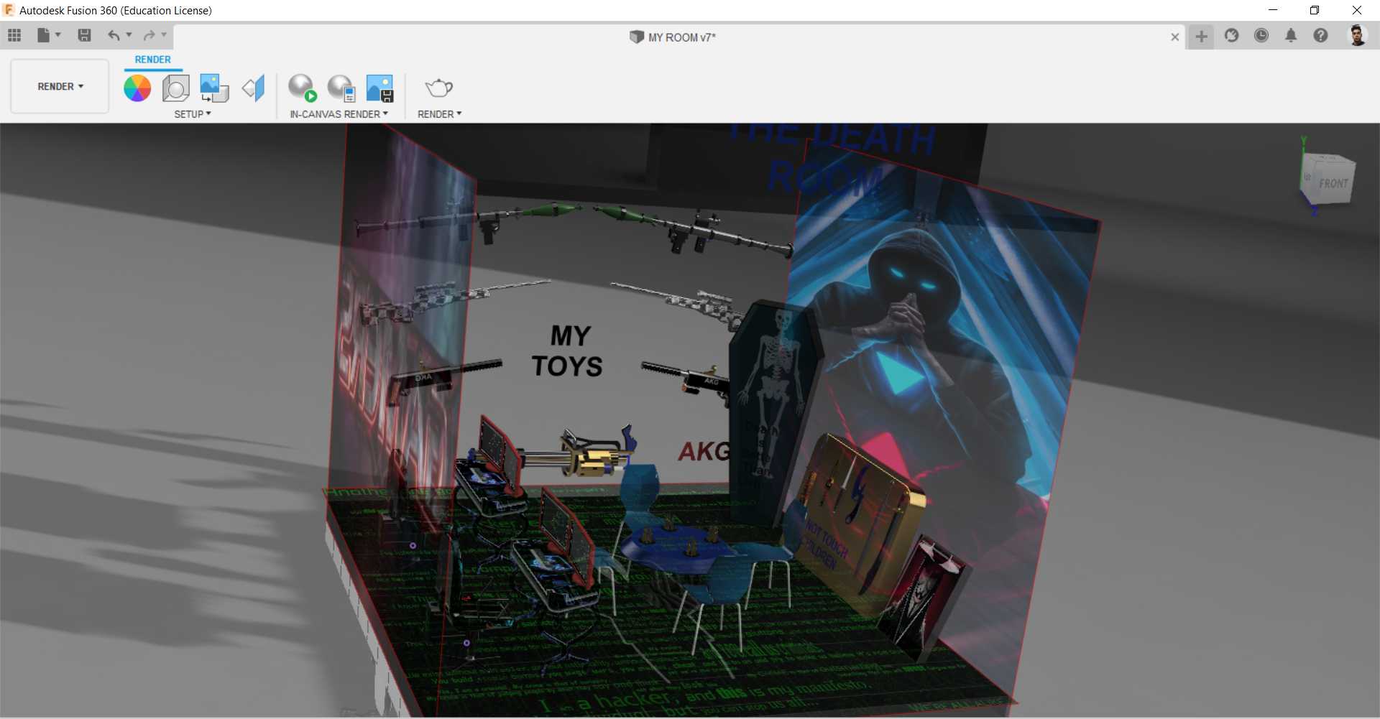Viewport: 1380px width, 719px height.
Task: Expand the redo history arrow
Action: click(165, 34)
